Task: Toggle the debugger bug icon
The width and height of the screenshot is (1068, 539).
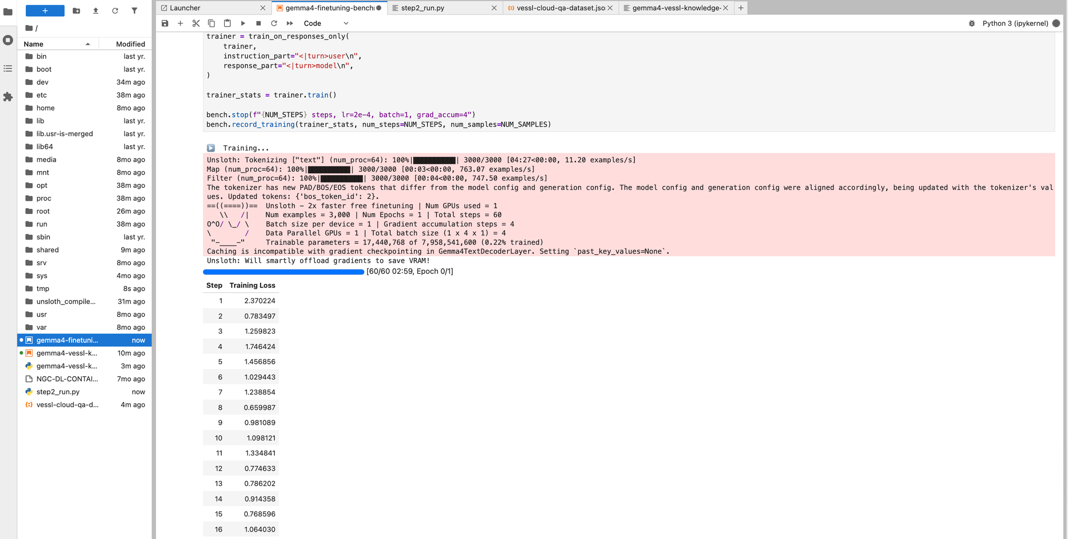Action: coord(972,23)
